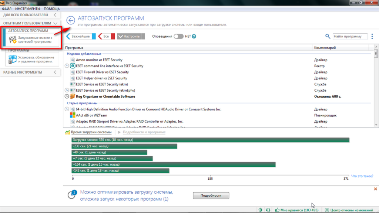Click in the Найти программу search field
379x213 pixels.
[349, 36]
